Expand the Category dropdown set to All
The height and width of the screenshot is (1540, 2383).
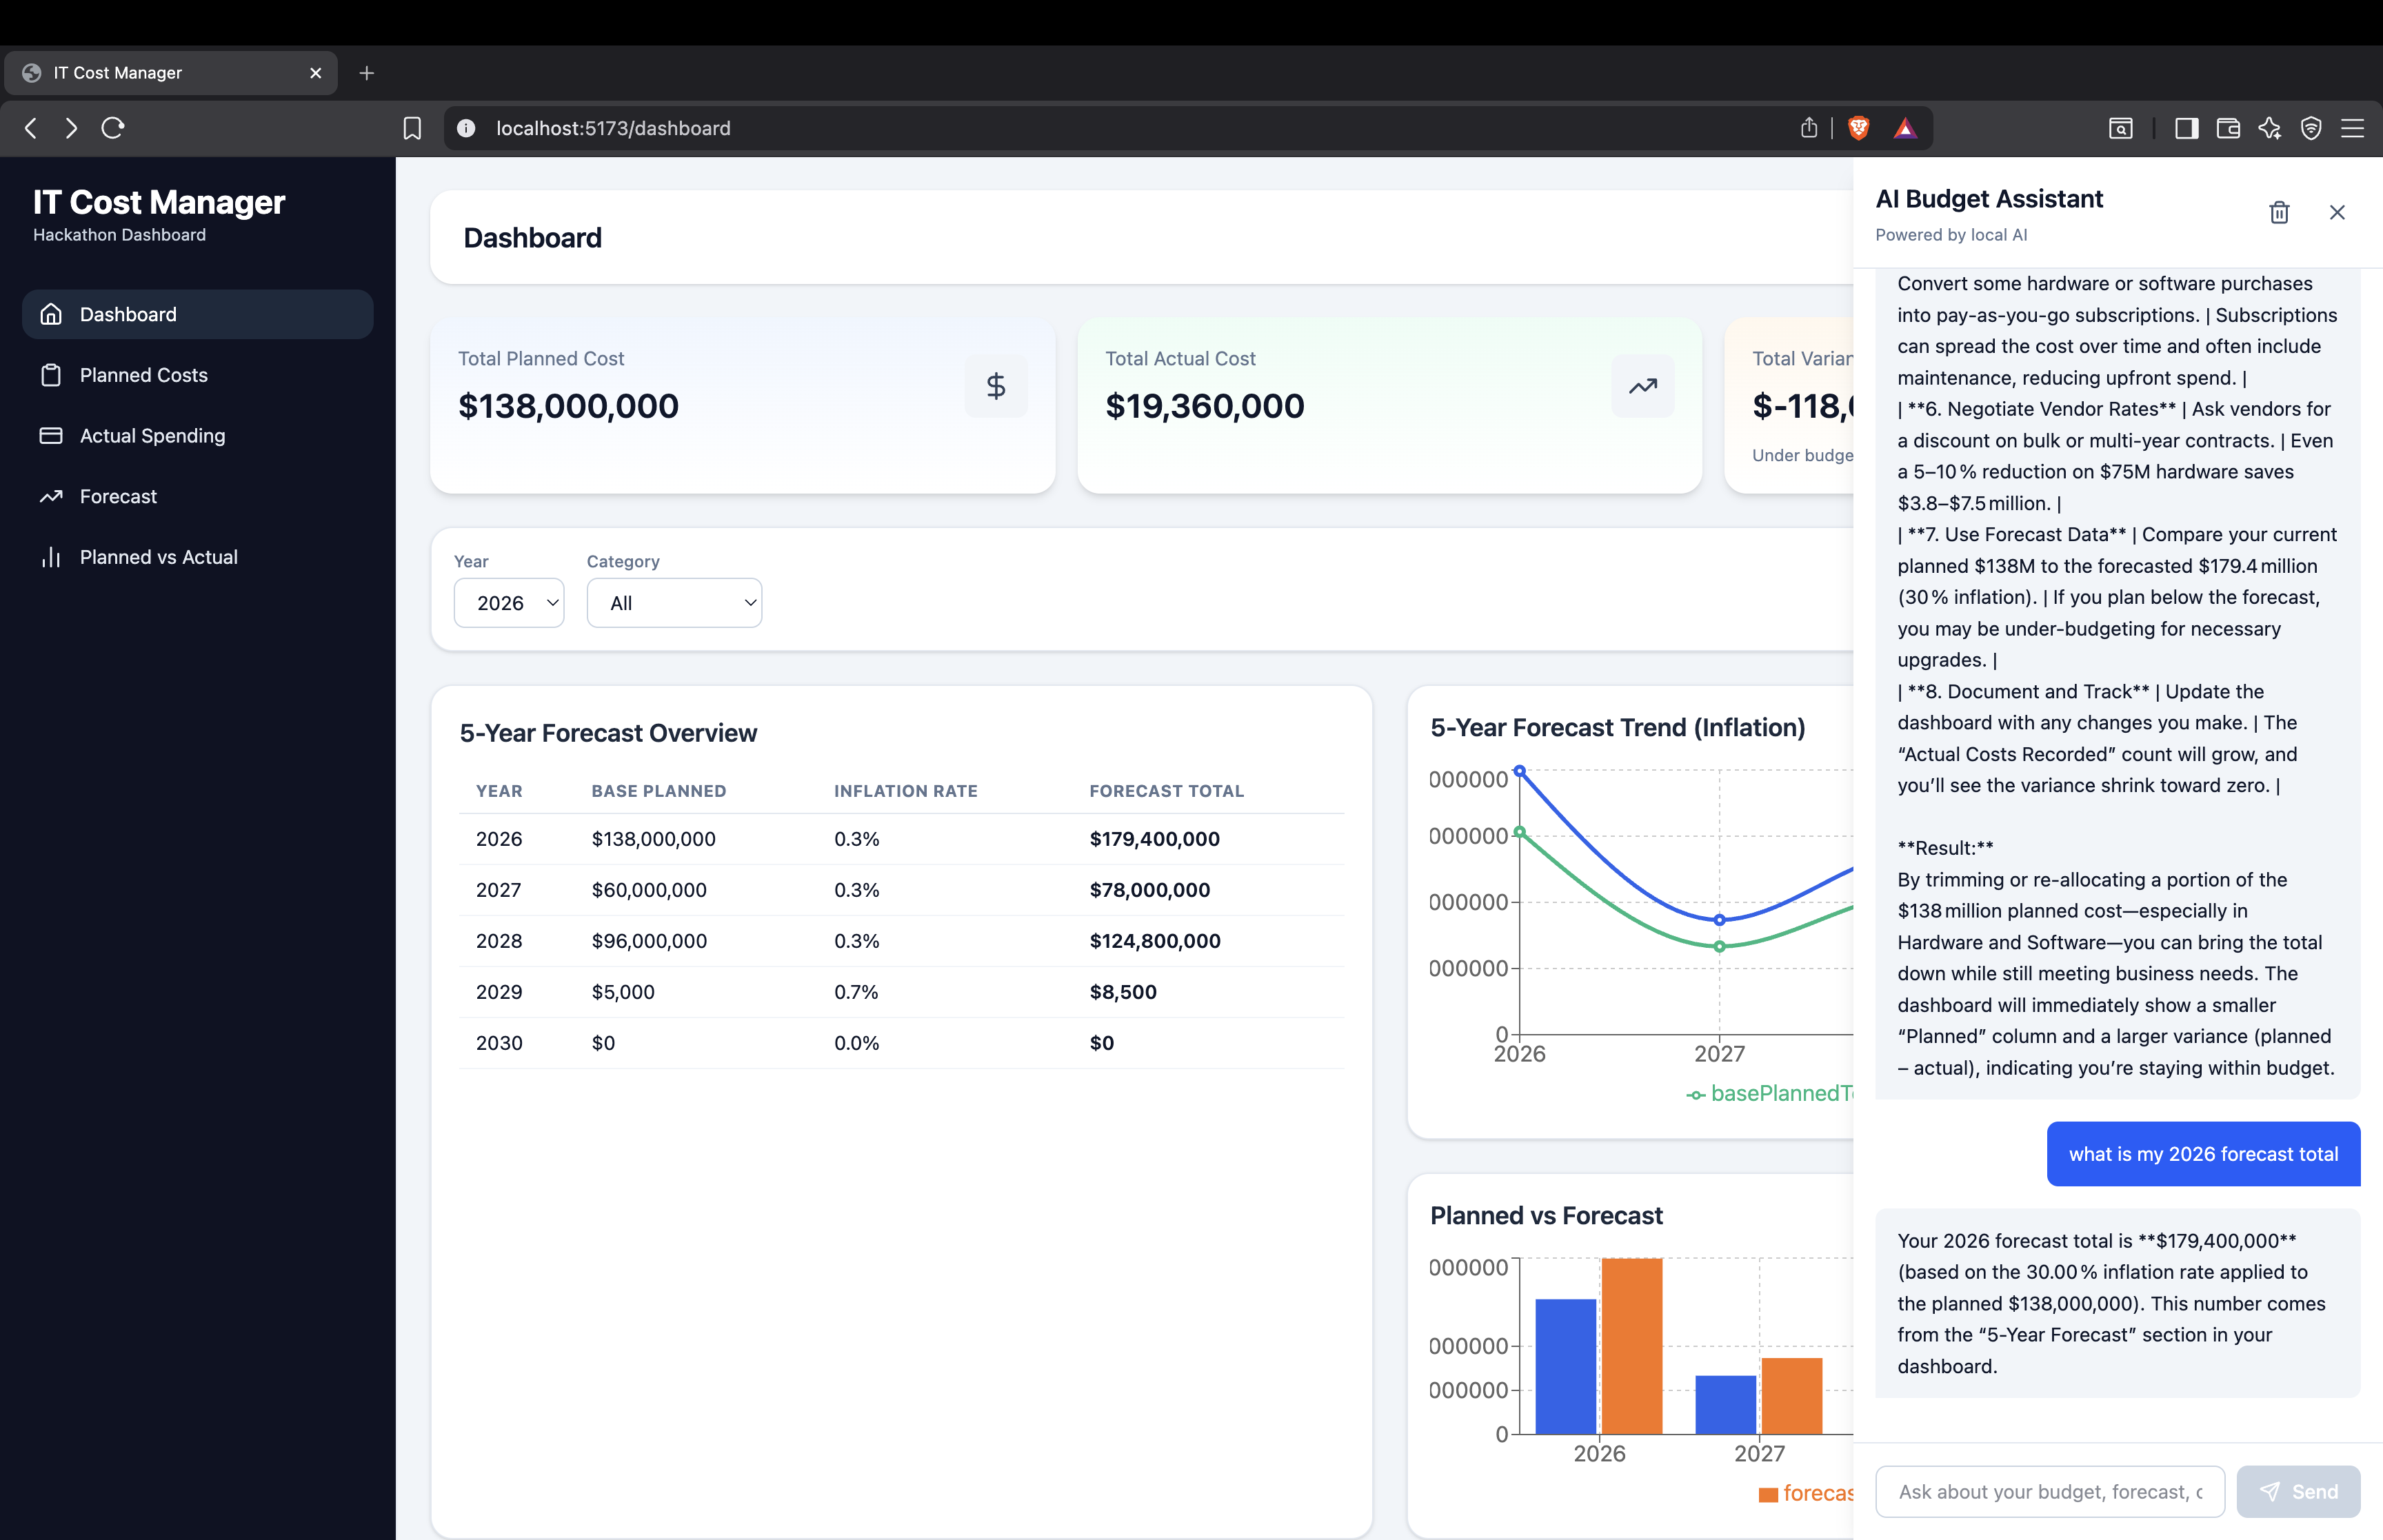click(674, 603)
